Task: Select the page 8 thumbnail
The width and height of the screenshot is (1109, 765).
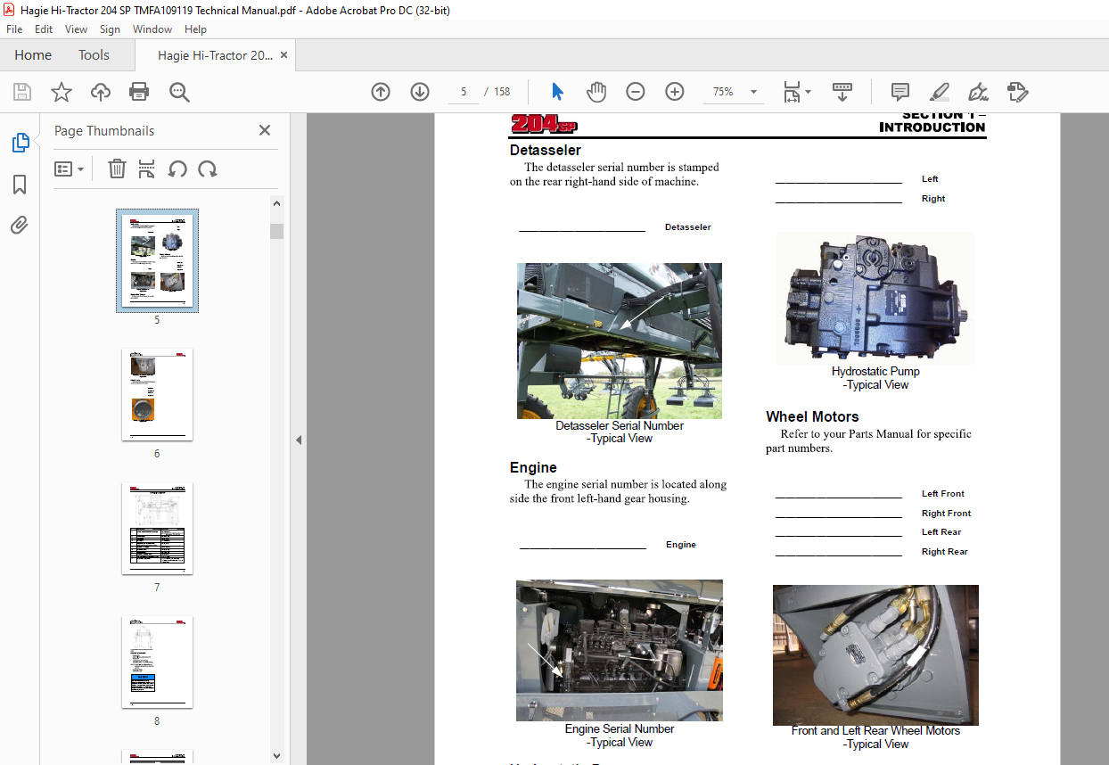Action: (157, 662)
